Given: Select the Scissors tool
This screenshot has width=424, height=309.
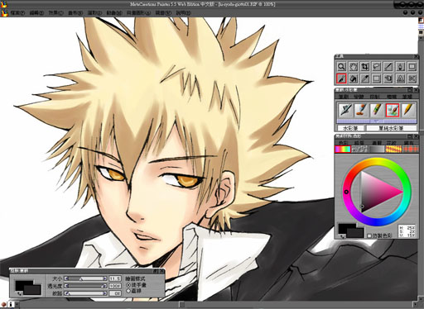Looking at the screenshot, I should pyautogui.click(x=412, y=78).
